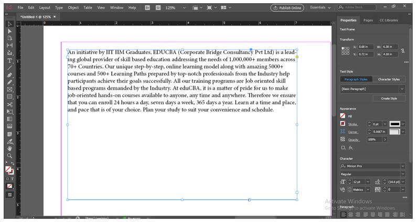The height and width of the screenshot is (222, 419).
Task: Open the Layout menu
Action: (x=45, y=7)
